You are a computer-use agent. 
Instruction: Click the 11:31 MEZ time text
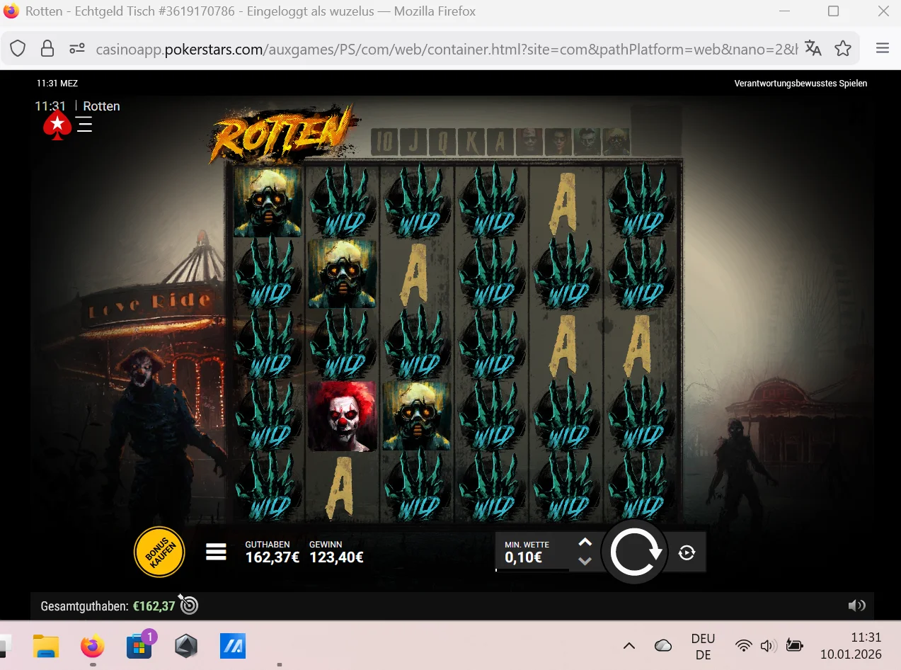[57, 84]
